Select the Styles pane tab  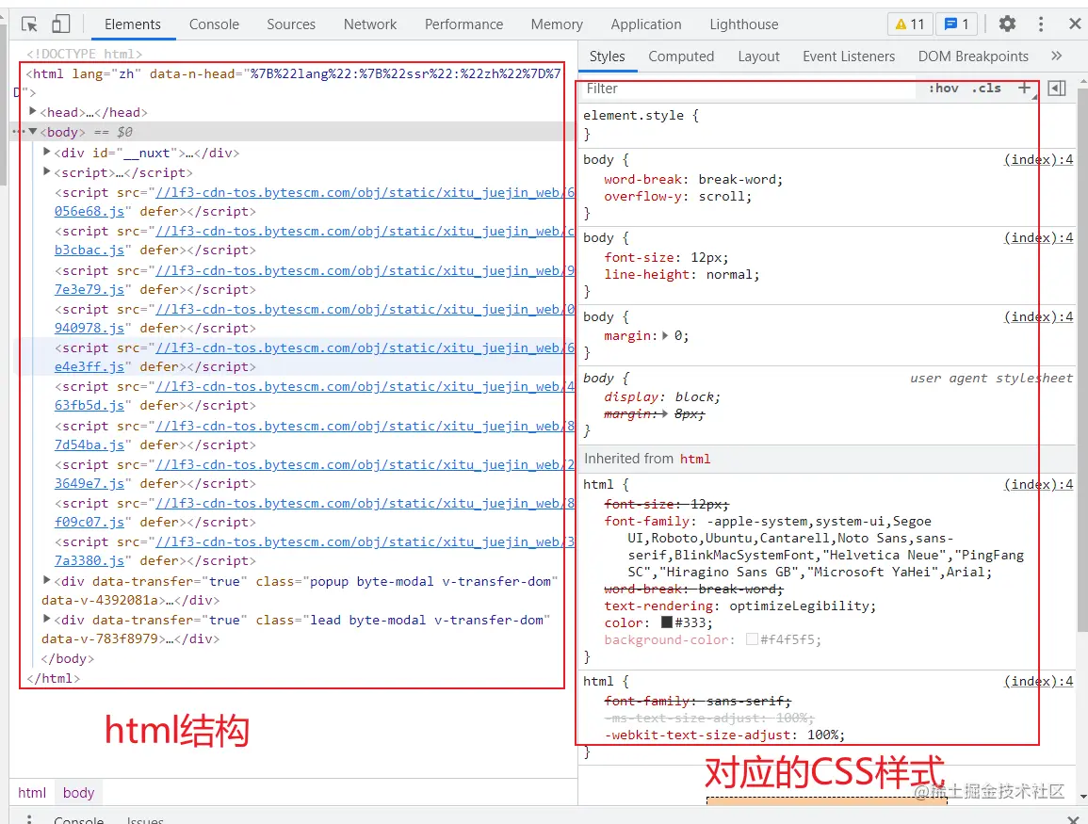point(608,57)
